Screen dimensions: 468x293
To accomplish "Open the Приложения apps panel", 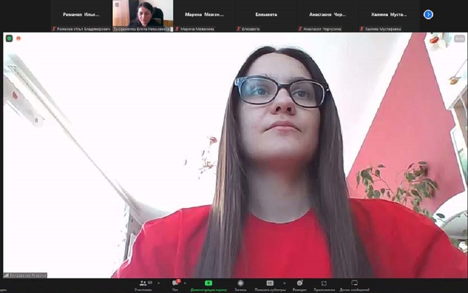I will pos(324,285).
